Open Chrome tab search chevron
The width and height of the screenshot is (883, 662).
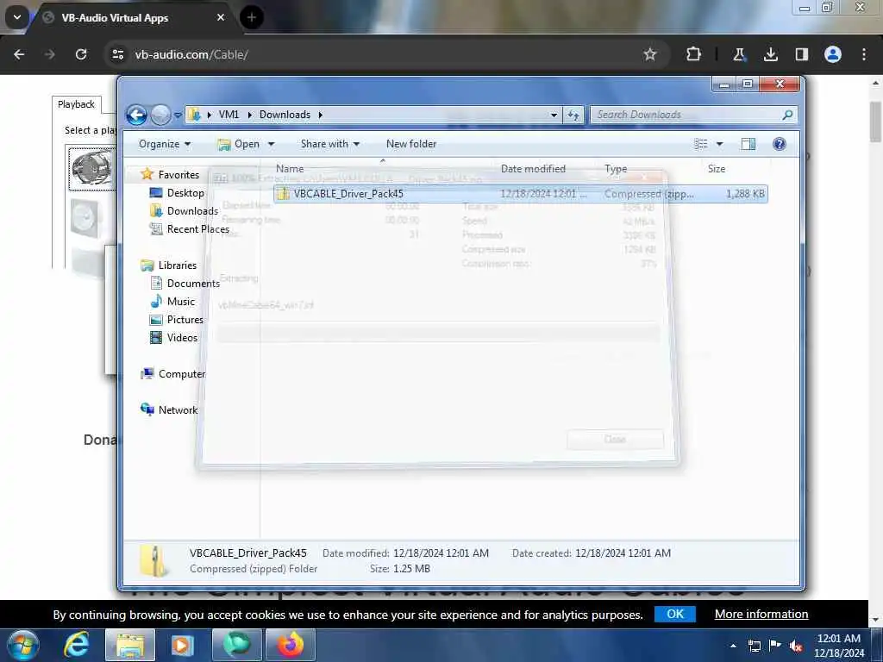17,17
